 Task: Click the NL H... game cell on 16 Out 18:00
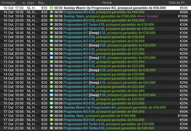32,95
